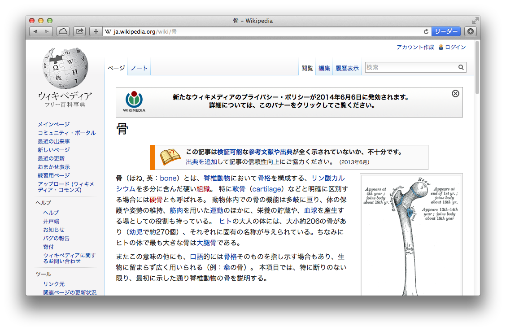Open the ページ tab
Image resolution: width=506 pixels, height=331 pixels.
click(116, 68)
